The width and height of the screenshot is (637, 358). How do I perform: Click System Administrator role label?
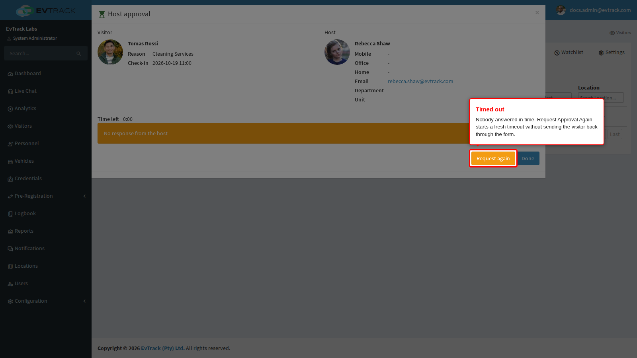(x=35, y=38)
